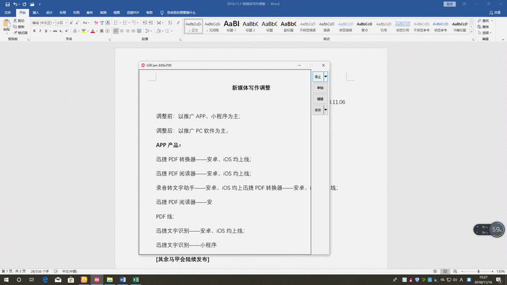Screen dimensions: 507x285
Task: Click the Sort icon in paragraph group
Action: [x=170, y=23]
